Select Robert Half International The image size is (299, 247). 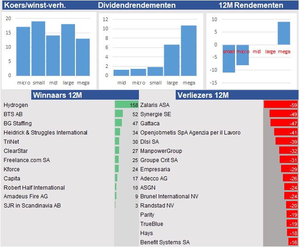(34, 188)
